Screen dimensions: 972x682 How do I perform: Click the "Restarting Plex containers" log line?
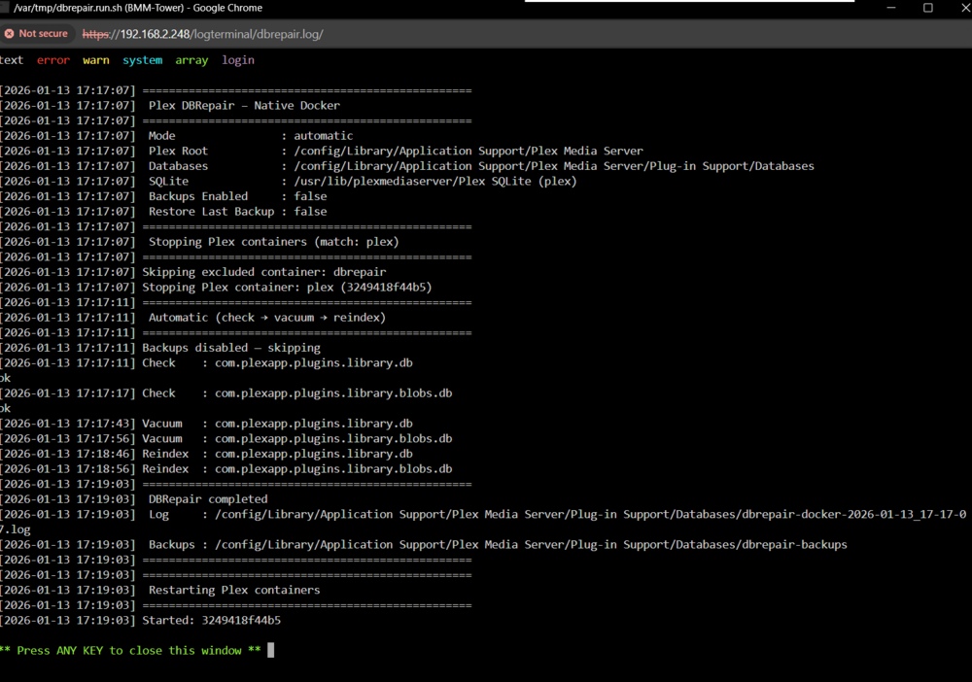coord(234,591)
